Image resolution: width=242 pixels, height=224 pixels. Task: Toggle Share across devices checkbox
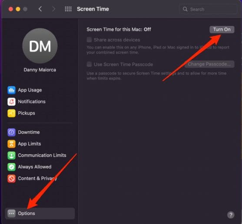[x=89, y=40]
